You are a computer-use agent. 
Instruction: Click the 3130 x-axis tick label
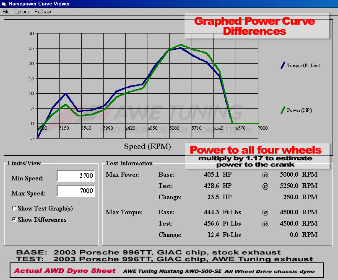[x=64, y=128]
